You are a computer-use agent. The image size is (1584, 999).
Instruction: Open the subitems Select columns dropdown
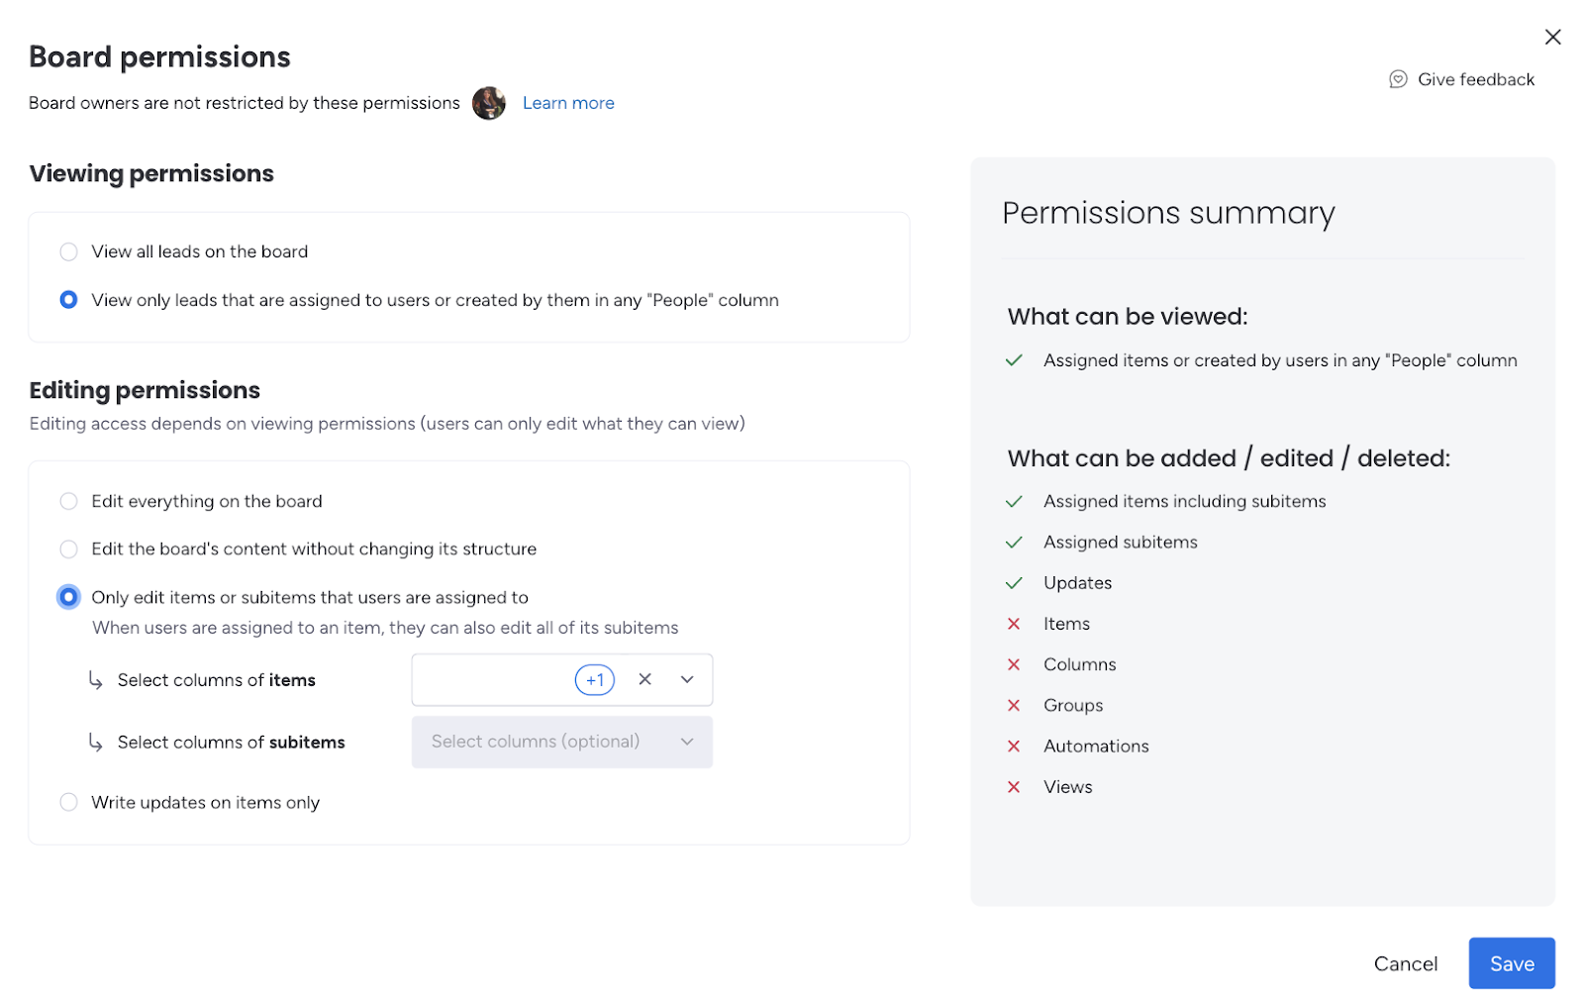(x=561, y=742)
